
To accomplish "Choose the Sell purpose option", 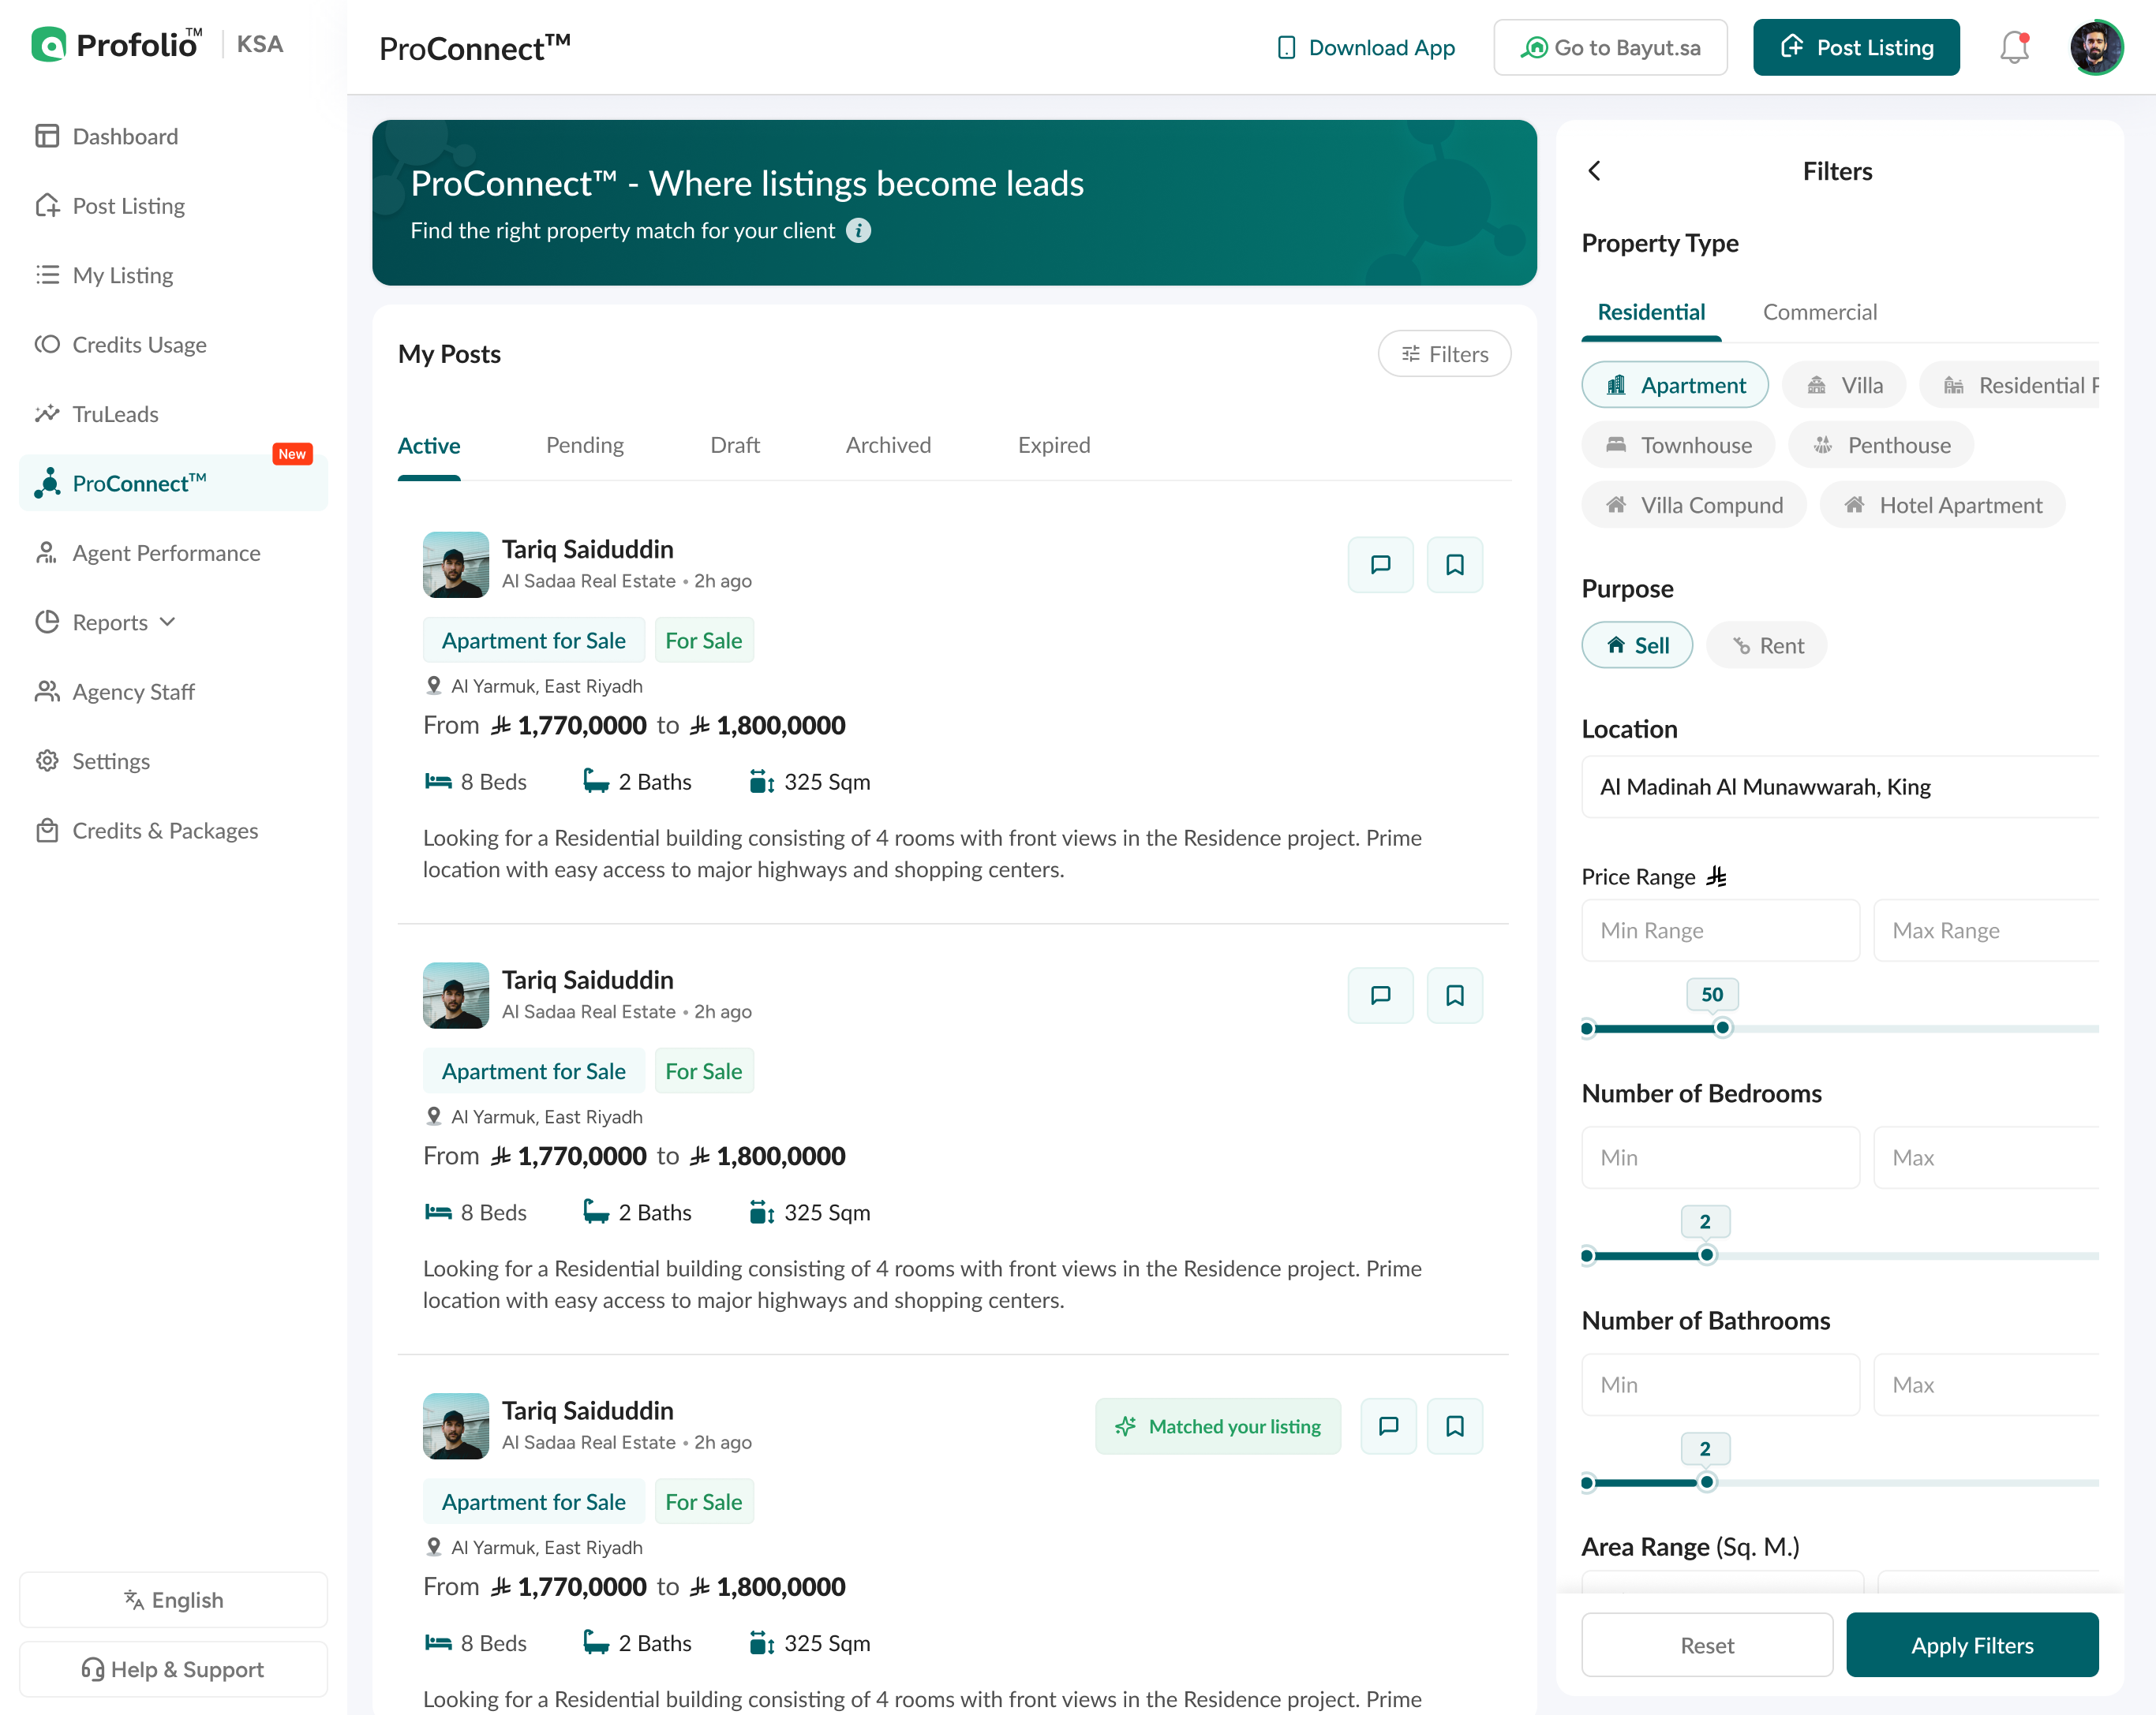I will coord(1637,645).
